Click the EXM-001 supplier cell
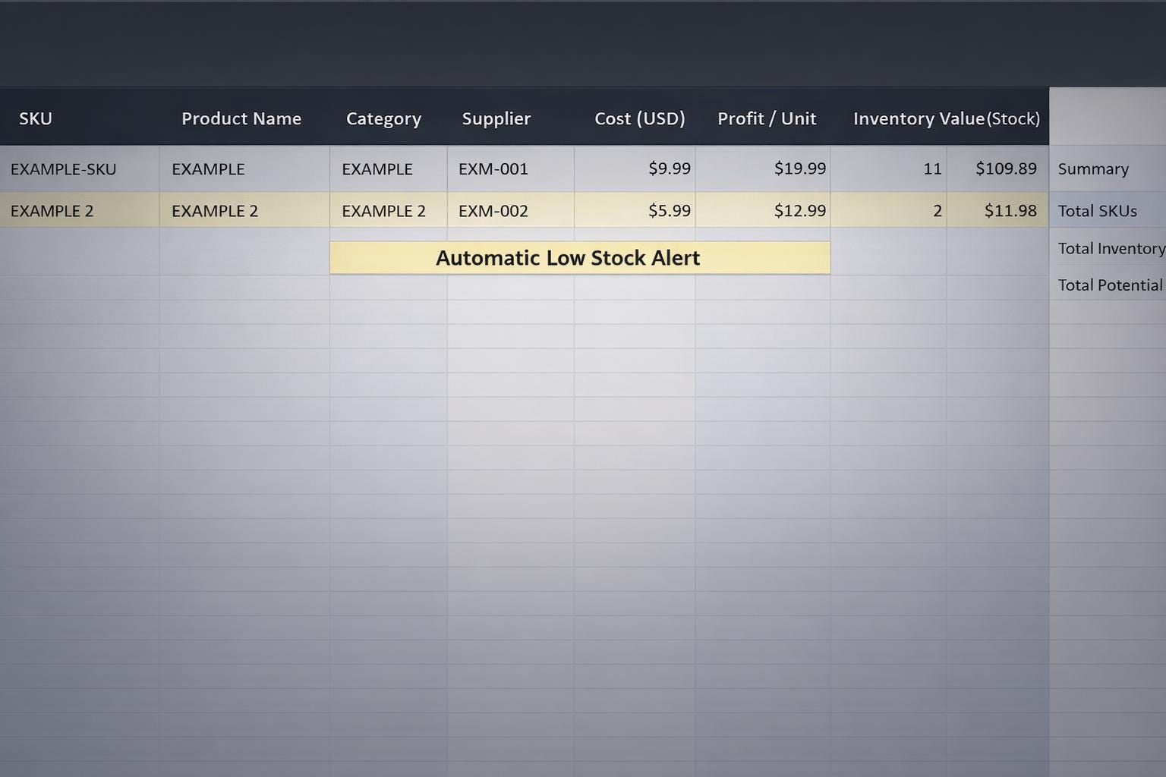 511,168
